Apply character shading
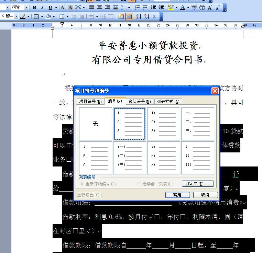262x253 pixels. (70, 8)
